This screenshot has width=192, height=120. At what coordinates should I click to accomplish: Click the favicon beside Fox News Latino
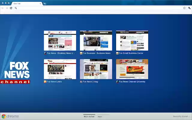click(x=45, y=82)
